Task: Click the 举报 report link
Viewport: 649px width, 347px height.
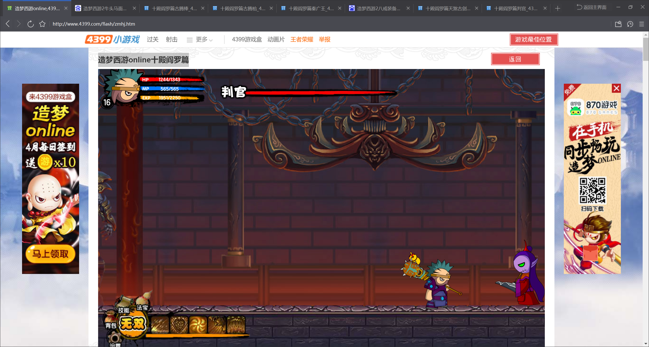Action: click(x=324, y=39)
